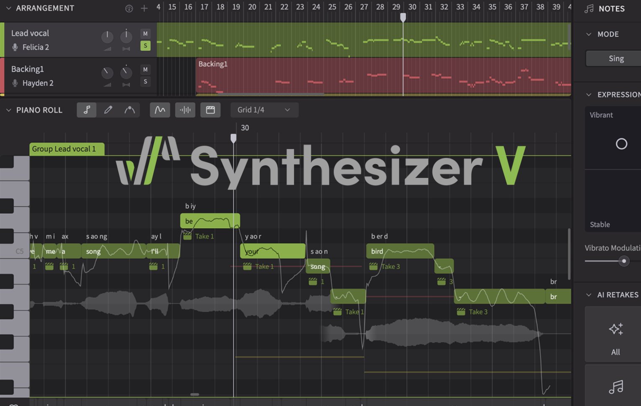Click the clapper icon under the 'I'll' note
641x406 pixels.
tap(153, 267)
